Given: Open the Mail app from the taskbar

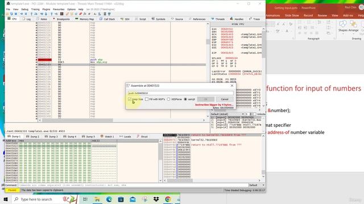Looking at the screenshot, I should click(x=133, y=199).
